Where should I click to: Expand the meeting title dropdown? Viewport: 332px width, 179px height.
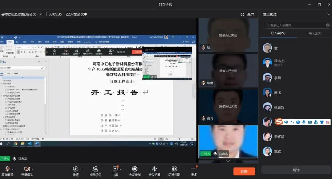[40, 14]
